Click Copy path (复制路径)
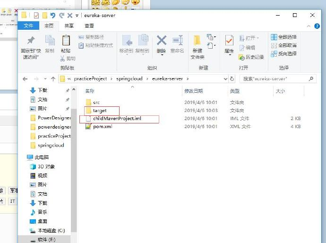326x243 pixels. coord(91,37)
